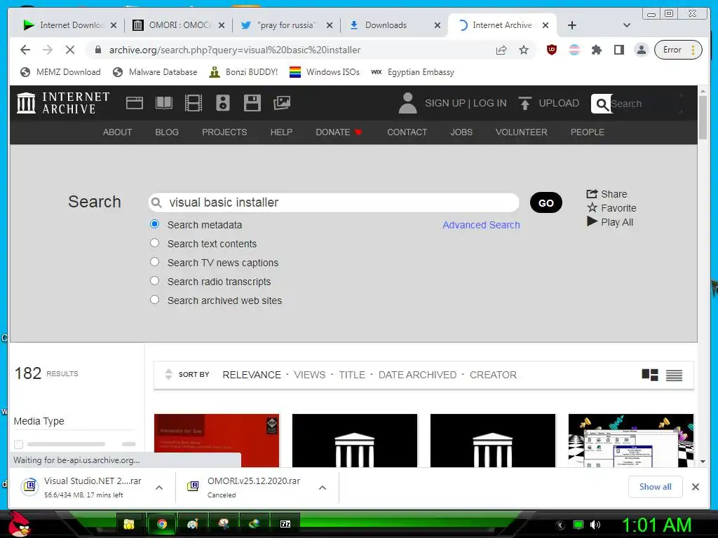Expand the Visual Studio.NET download options chevron
The height and width of the screenshot is (538, 718).
click(x=159, y=488)
